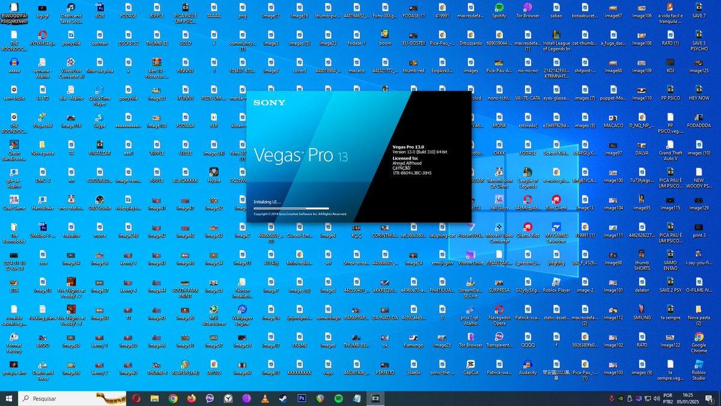Click the Firefox taskbar icon

(192, 398)
